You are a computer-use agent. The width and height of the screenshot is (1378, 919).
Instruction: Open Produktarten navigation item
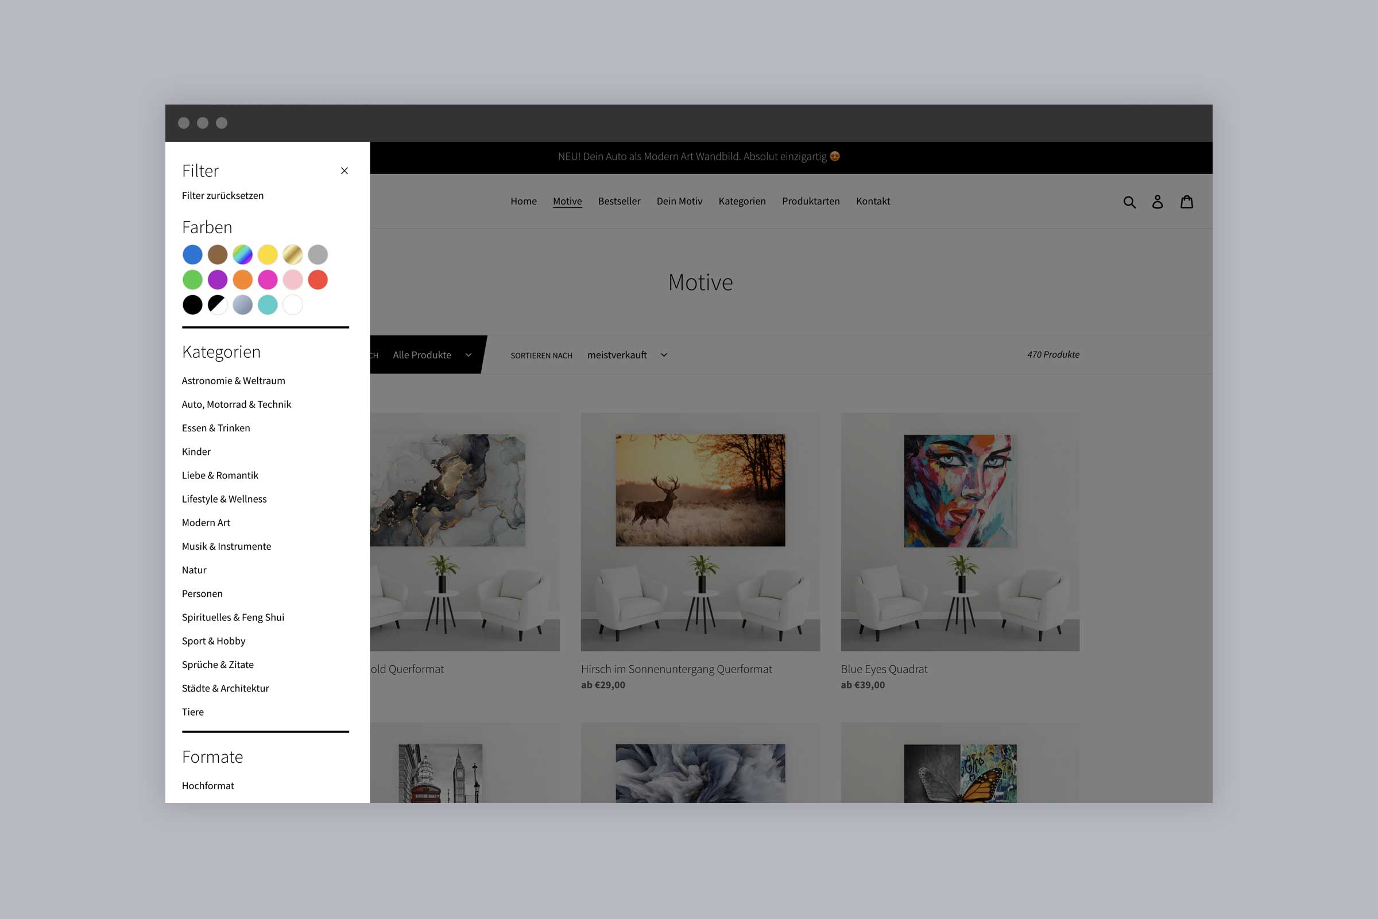810,201
